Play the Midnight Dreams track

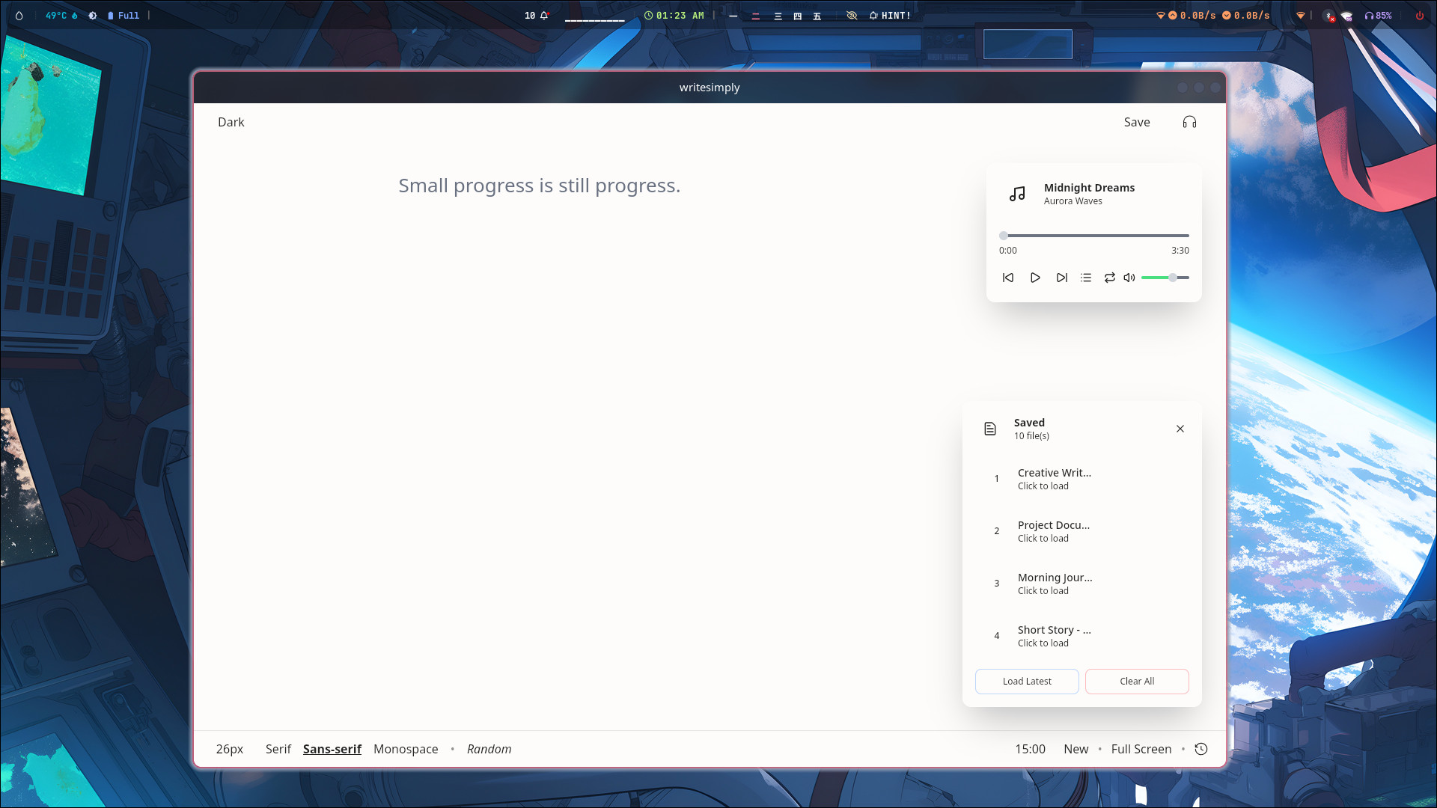(1035, 278)
